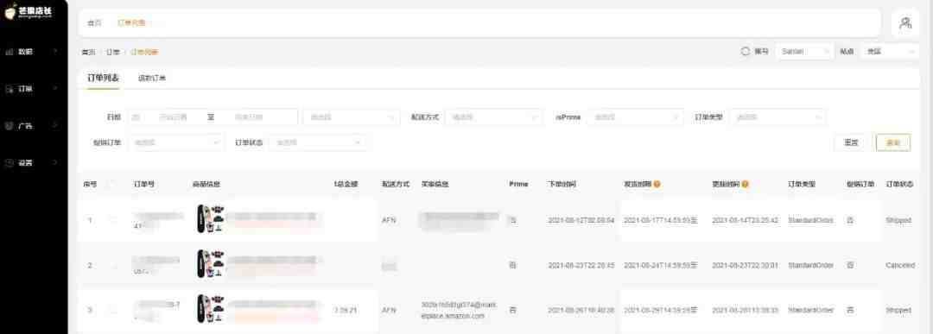Screen dimensions: 933x334
Task: Click the product thumbnail in row 3
Action: pyautogui.click(x=210, y=309)
